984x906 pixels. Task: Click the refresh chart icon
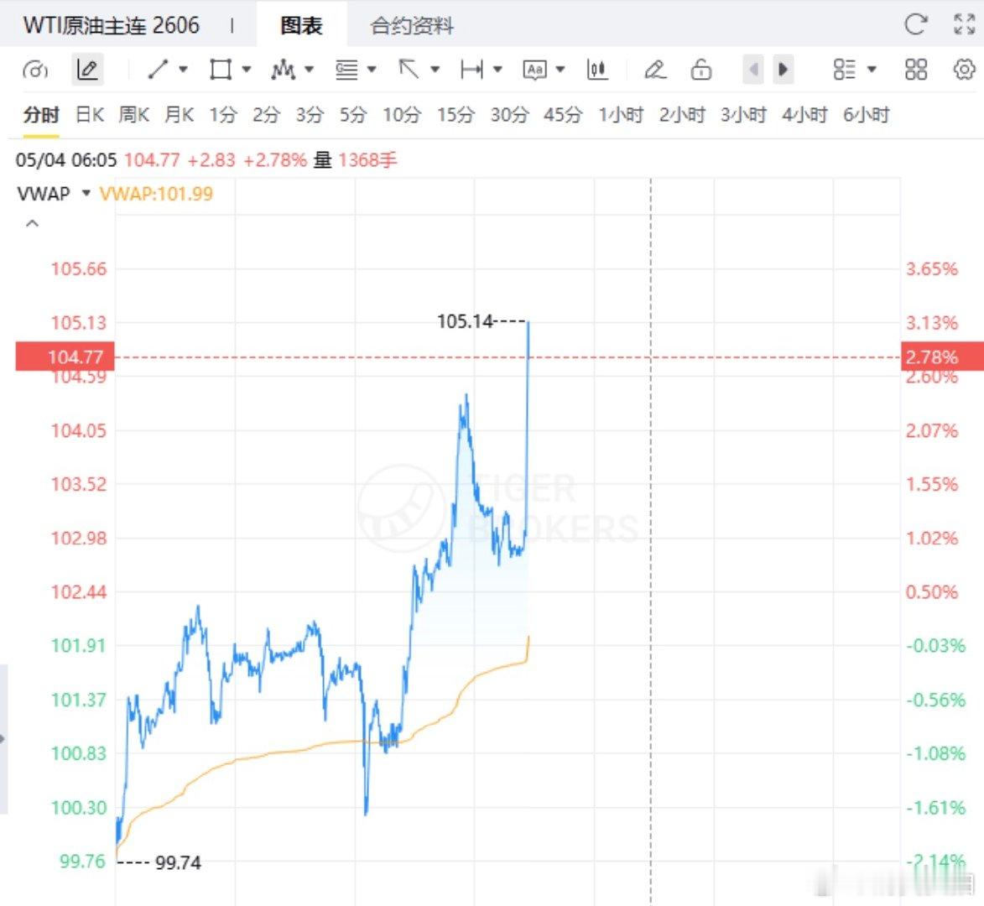pos(915,24)
